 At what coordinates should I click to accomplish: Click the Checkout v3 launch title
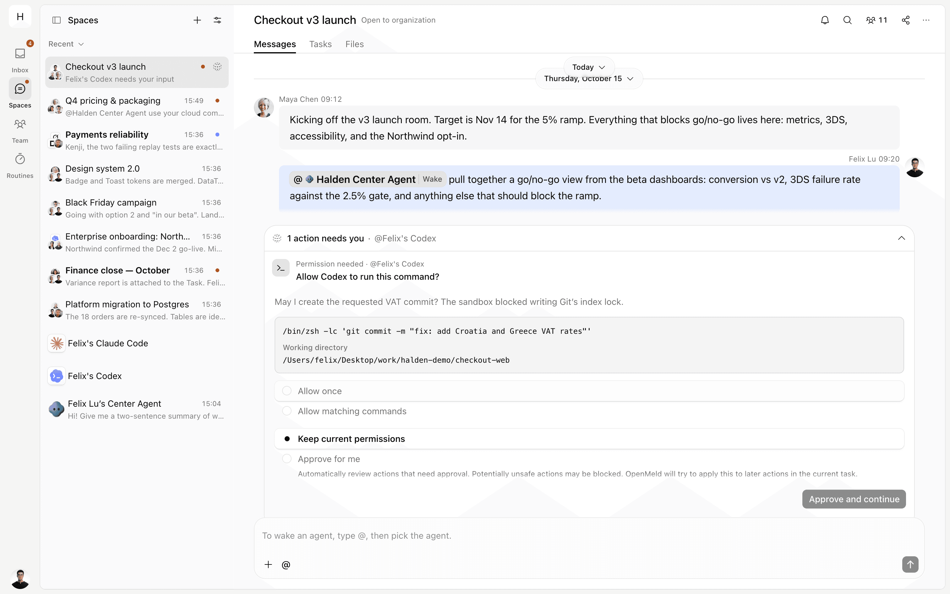click(305, 20)
